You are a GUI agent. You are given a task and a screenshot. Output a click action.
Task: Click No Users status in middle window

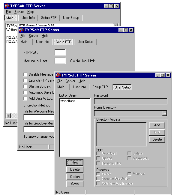tap(33, 147)
